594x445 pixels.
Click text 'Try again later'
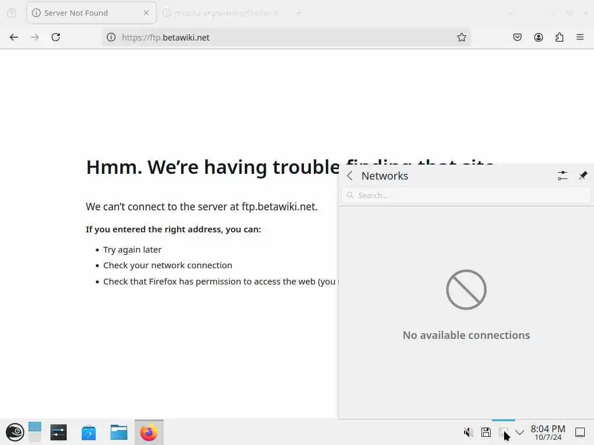pyautogui.click(x=132, y=250)
